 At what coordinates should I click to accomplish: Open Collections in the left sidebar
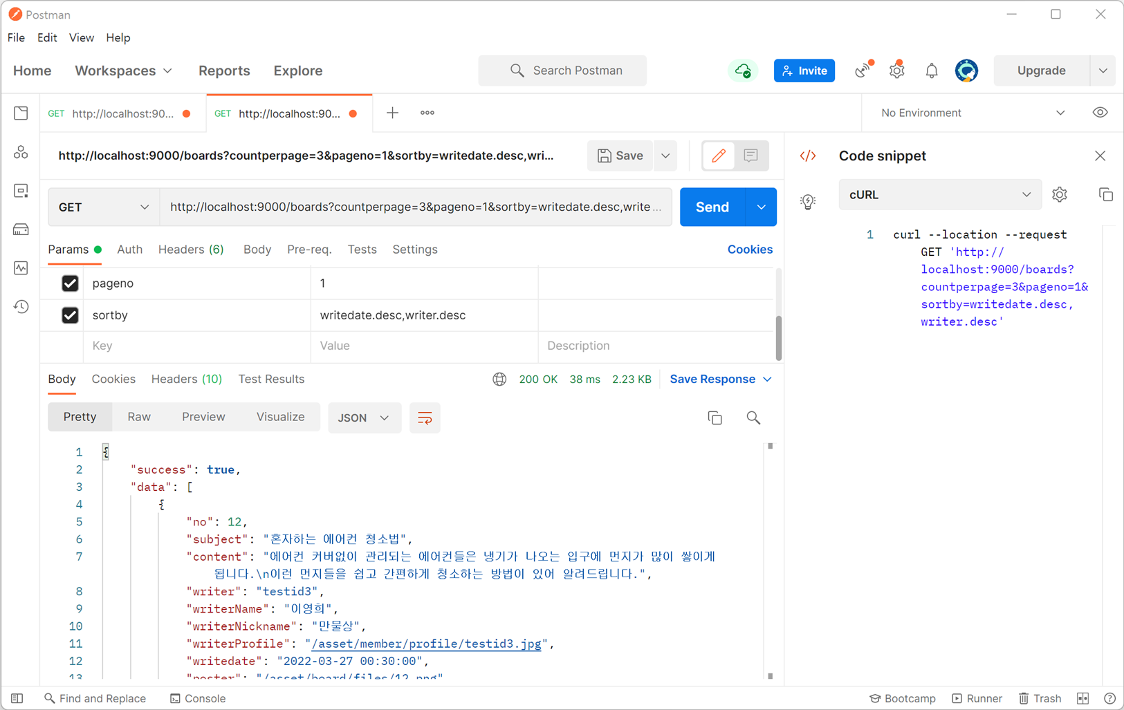21,113
